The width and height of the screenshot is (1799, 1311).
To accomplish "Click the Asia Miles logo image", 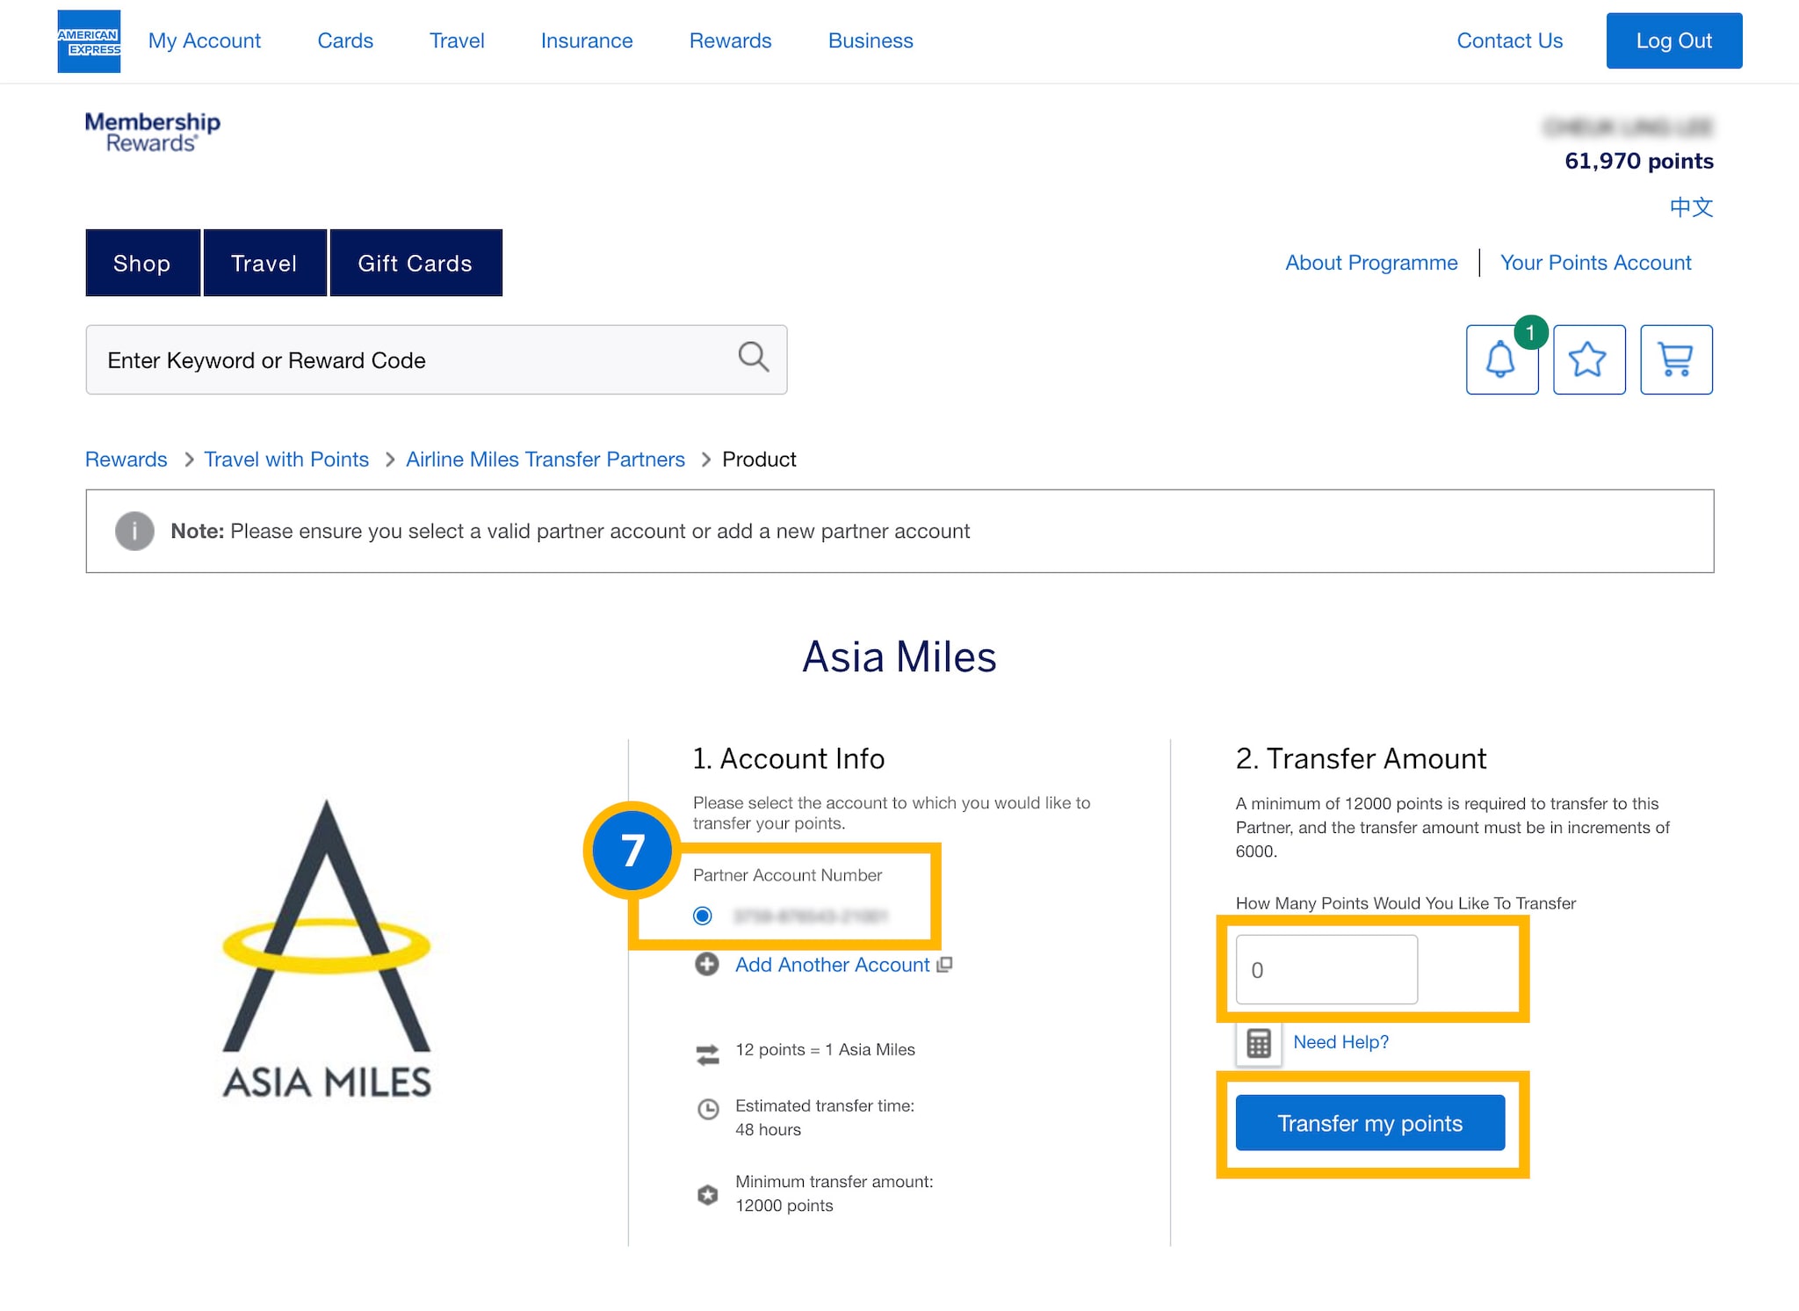I will pyautogui.click(x=327, y=949).
